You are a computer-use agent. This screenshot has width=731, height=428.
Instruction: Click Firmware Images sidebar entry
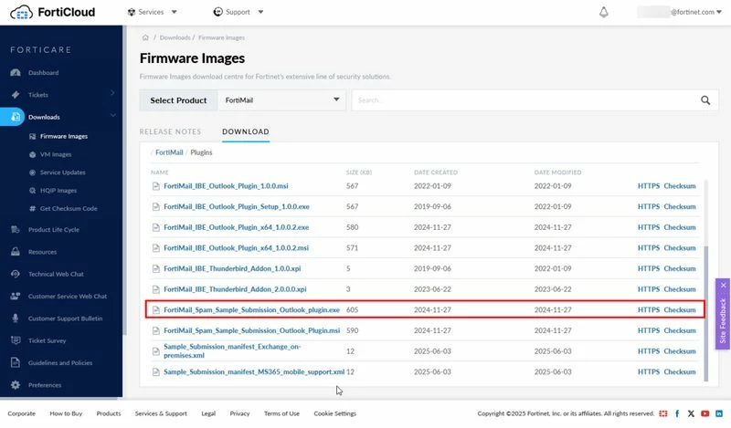tap(64, 137)
